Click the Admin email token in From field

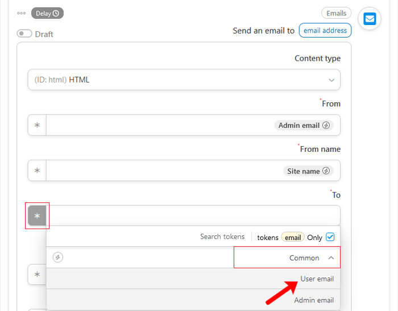pyautogui.click(x=304, y=125)
